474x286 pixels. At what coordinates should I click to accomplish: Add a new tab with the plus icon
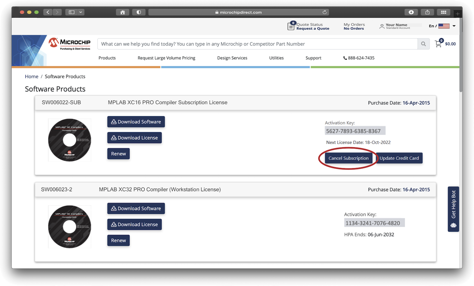[x=457, y=14]
